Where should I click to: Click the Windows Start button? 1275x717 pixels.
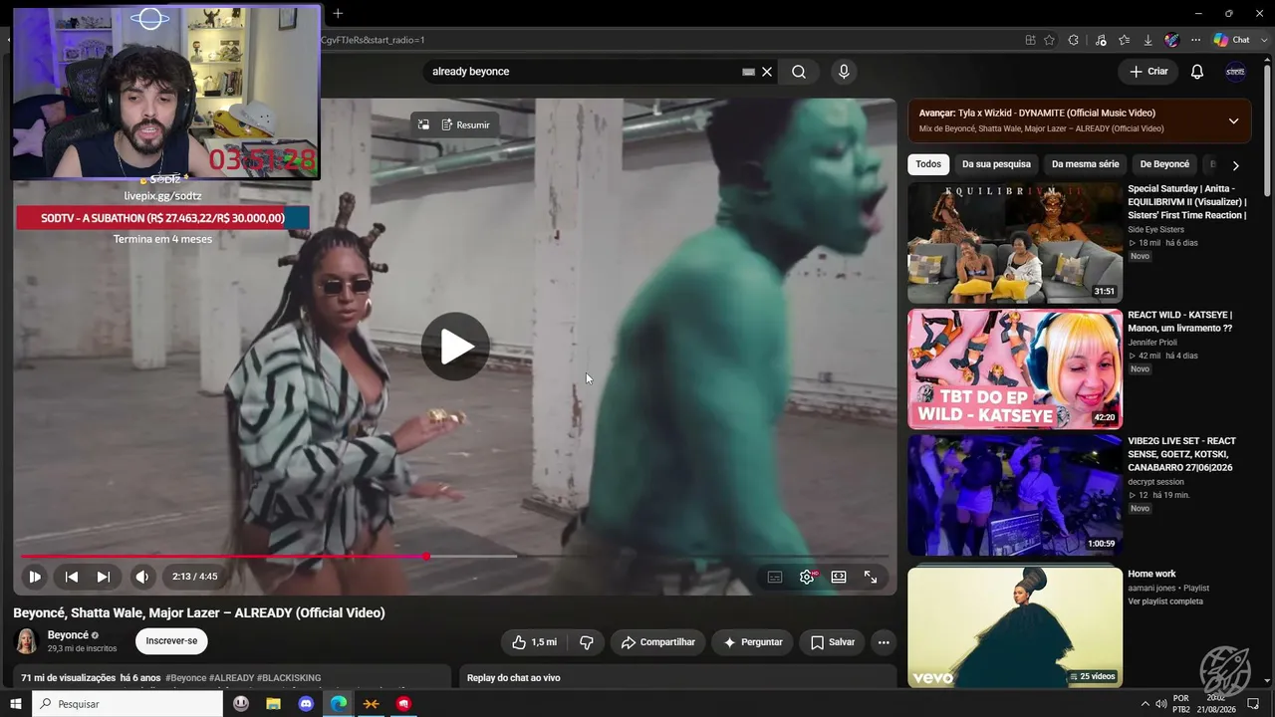[16, 704]
